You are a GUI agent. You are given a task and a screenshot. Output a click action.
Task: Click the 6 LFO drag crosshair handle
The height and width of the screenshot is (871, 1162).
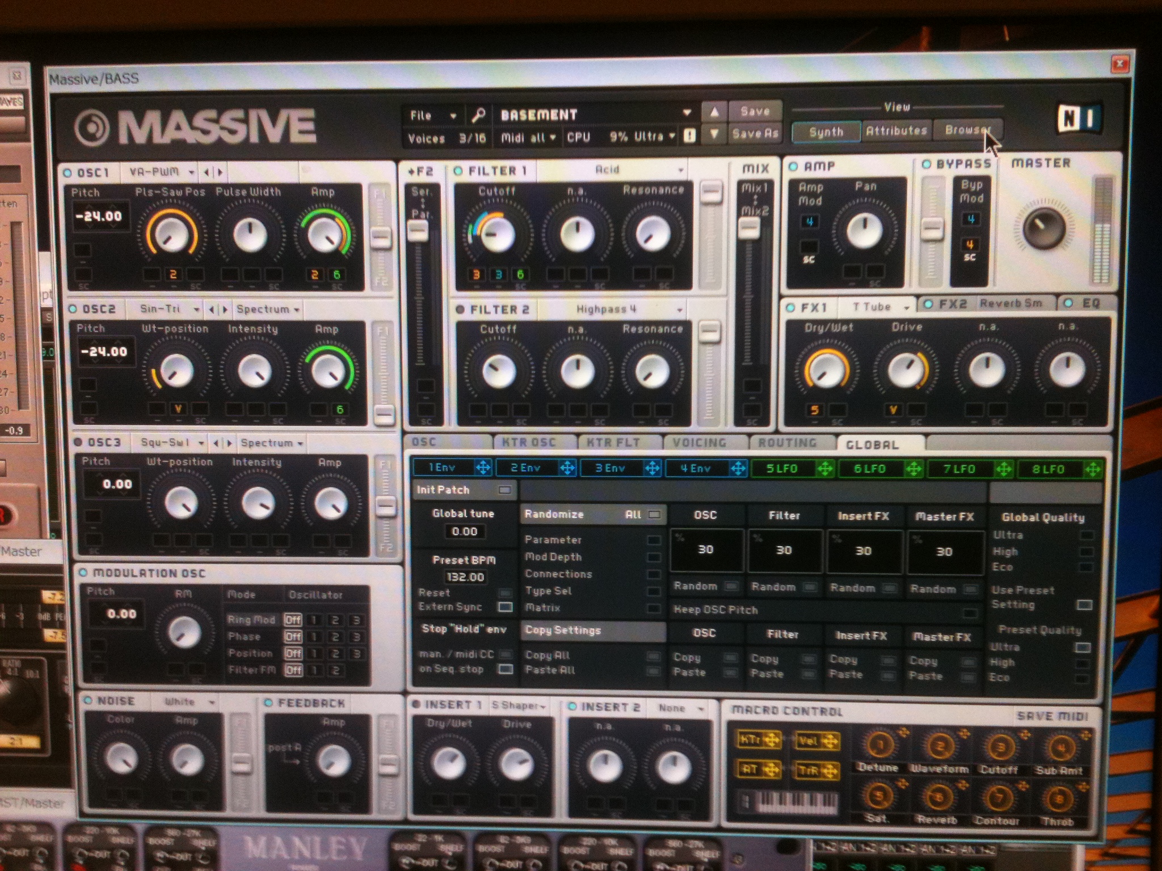913,469
